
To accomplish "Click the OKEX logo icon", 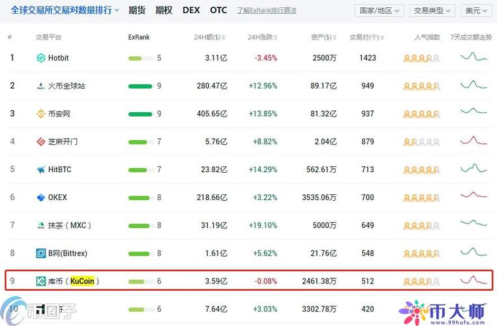I will [41, 198].
